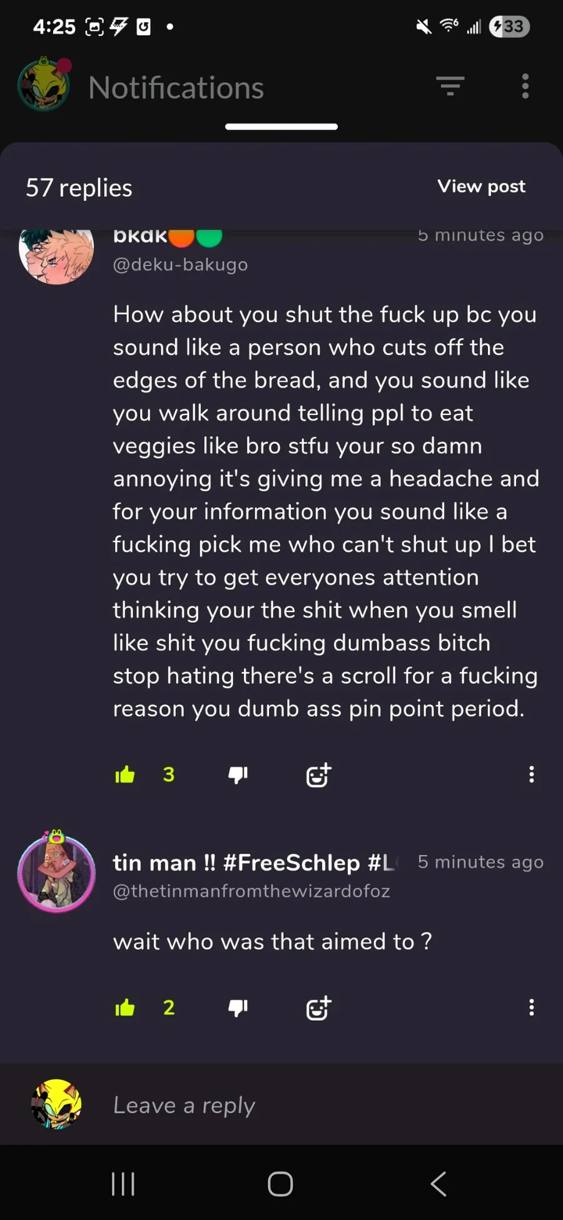Open the notifications filter icon
Screen dimensions: 563x1220
(450, 86)
